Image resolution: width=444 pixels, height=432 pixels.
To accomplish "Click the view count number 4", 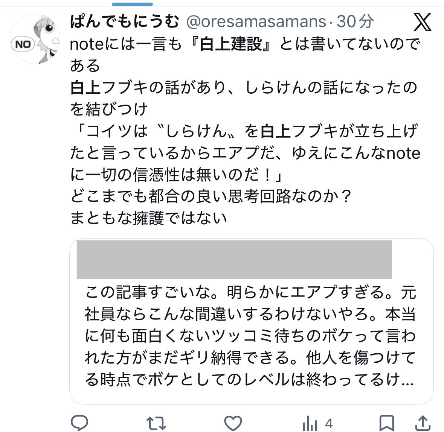I will [x=329, y=424].
